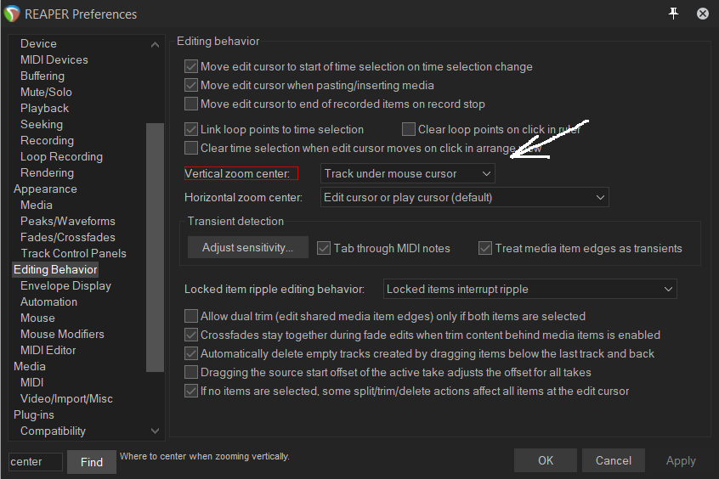
Task: Select Device in the category tree
Action: pos(38,43)
